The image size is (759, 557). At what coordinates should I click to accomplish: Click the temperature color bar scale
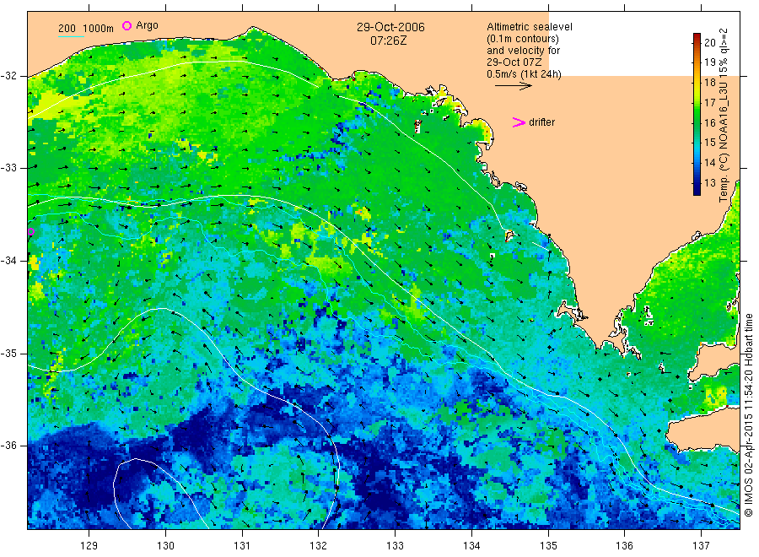point(697,114)
